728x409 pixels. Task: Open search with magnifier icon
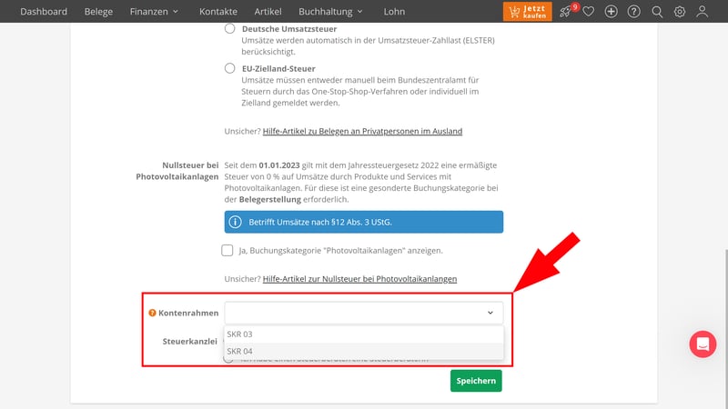[657, 12]
